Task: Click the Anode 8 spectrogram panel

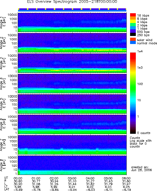Action: click(x=72, y=165)
